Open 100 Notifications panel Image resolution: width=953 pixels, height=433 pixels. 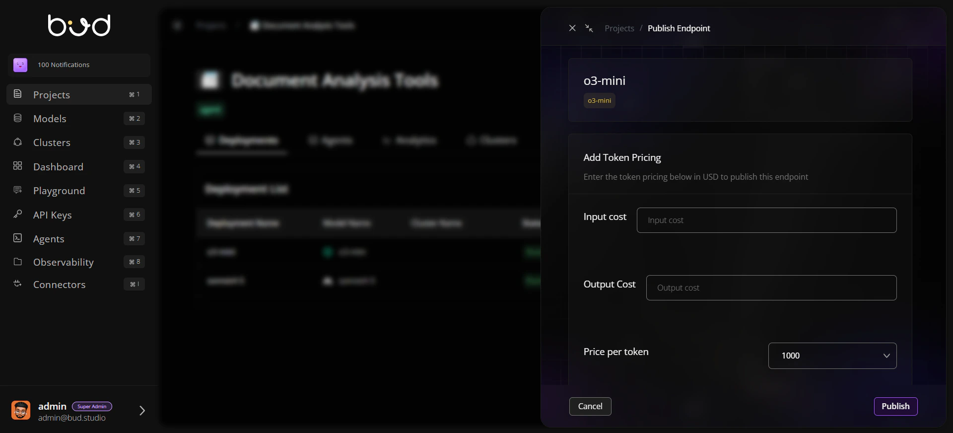pyautogui.click(x=79, y=65)
